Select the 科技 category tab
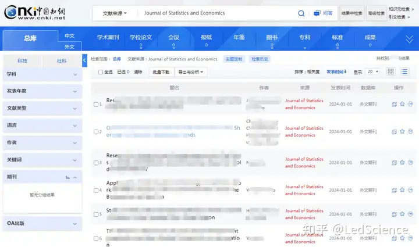This screenshot has width=419, height=247. tap(23, 61)
